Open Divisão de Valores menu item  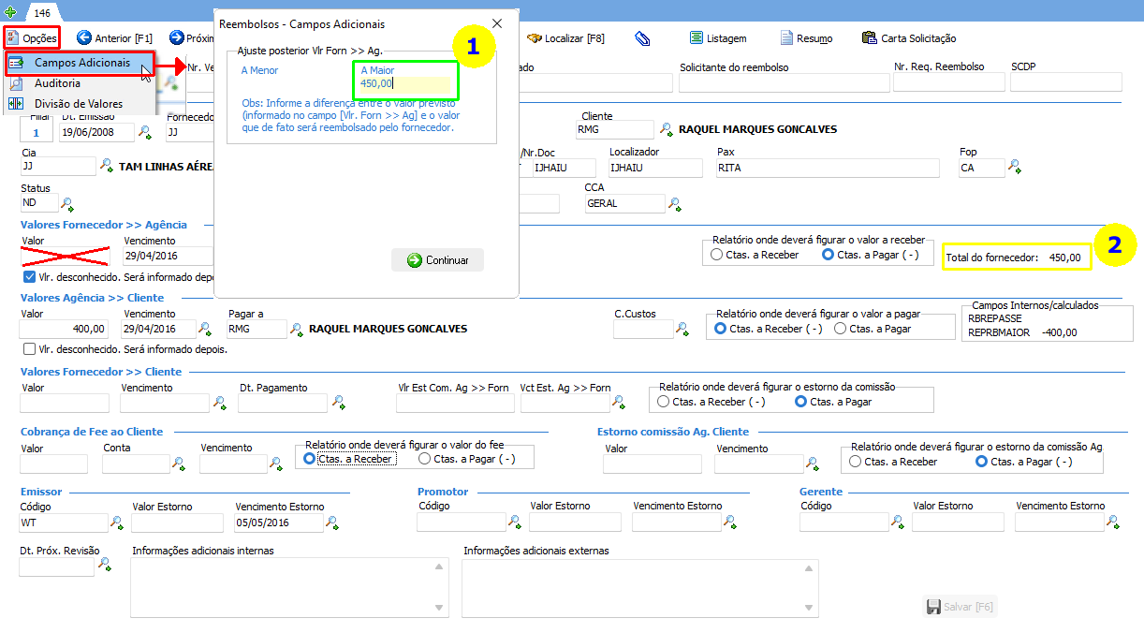coord(78,104)
